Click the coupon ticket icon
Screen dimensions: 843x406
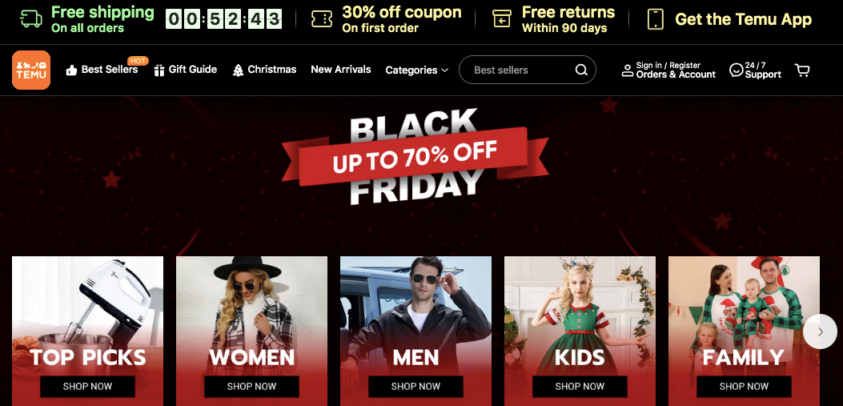[322, 19]
